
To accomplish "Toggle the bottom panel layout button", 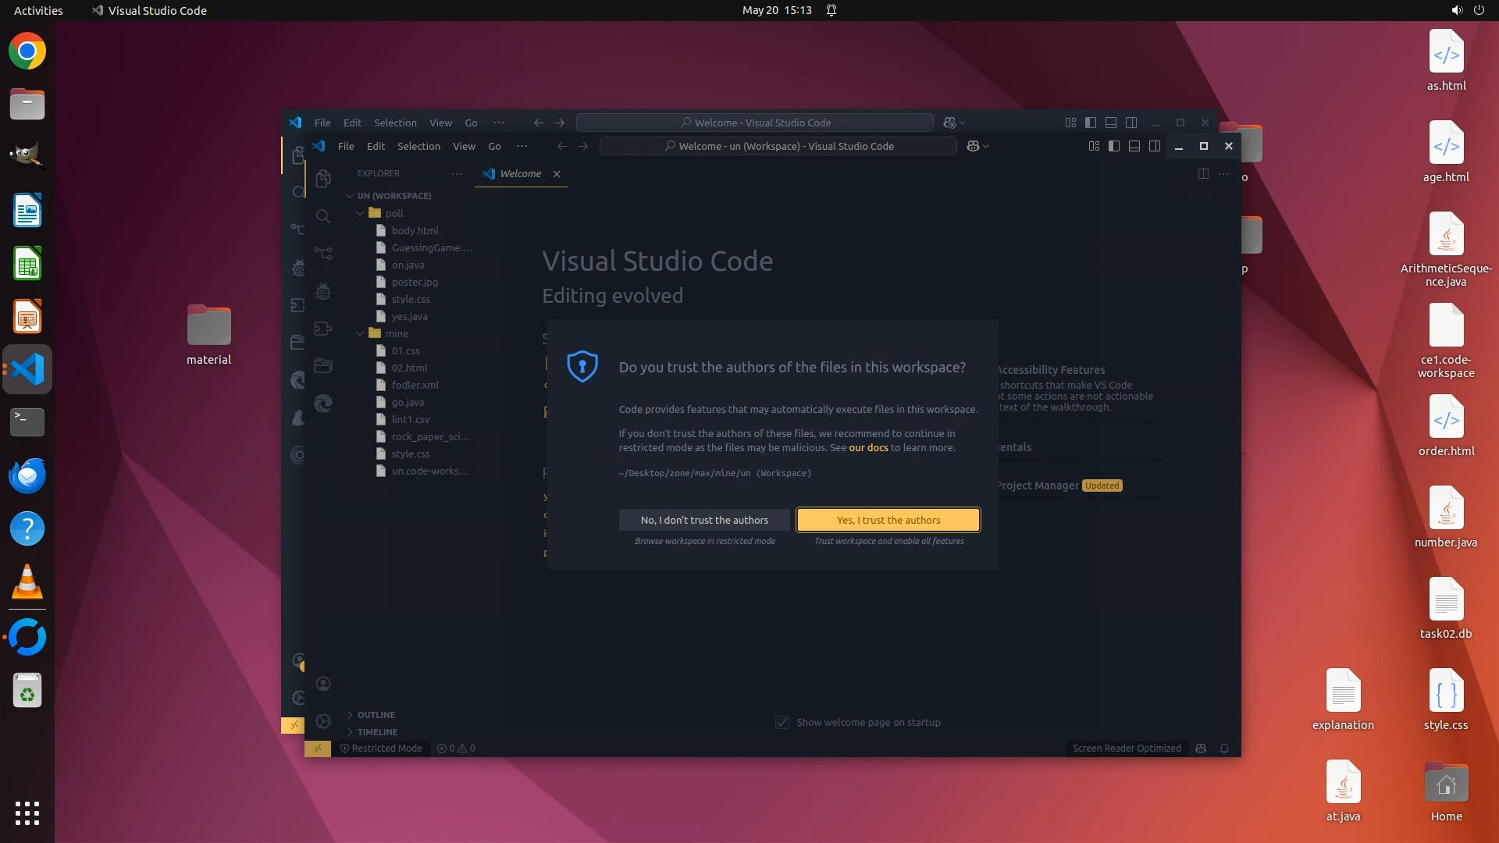I will click(x=1134, y=146).
